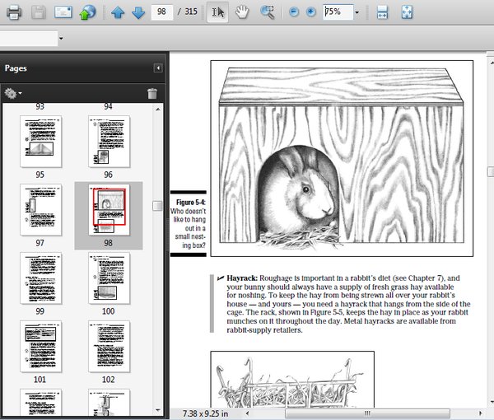Viewport: 494px width, 420px height.
Task: Select the page 99 thumbnail
Action: tap(40, 278)
